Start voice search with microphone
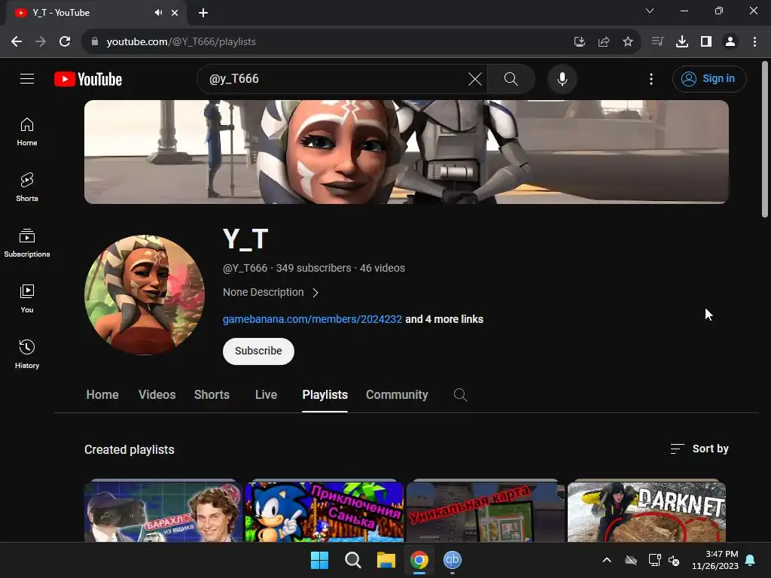Screen dimensions: 771x578 [x=562, y=78]
